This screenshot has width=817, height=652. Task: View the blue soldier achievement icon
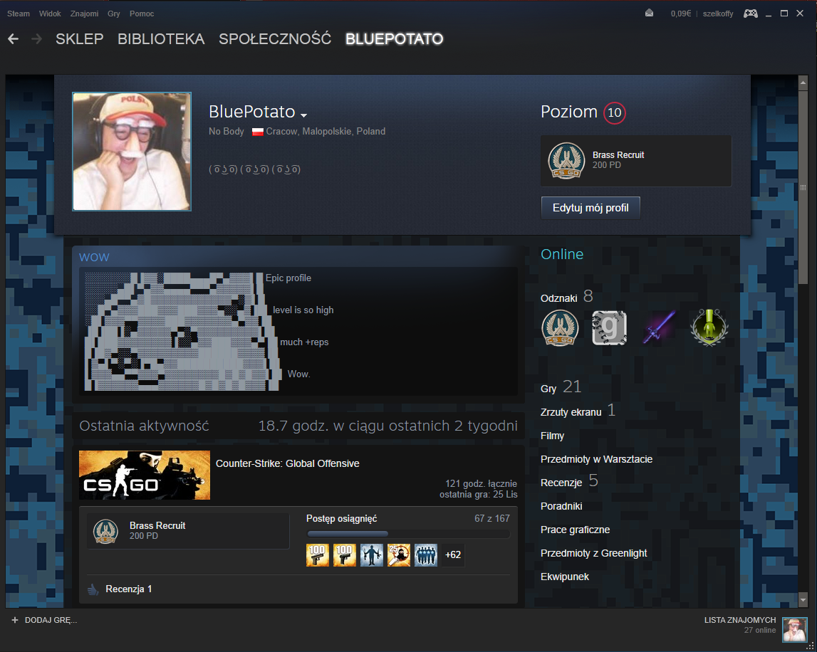coord(372,555)
